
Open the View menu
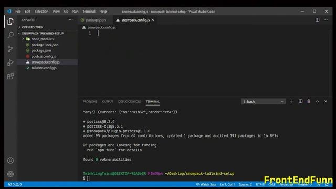click(x=56, y=12)
